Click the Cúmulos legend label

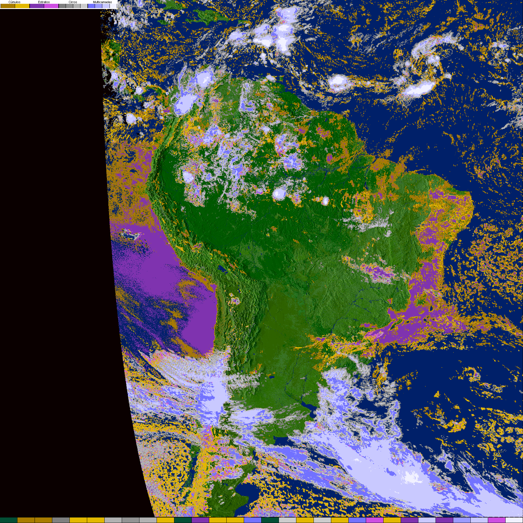15,2
